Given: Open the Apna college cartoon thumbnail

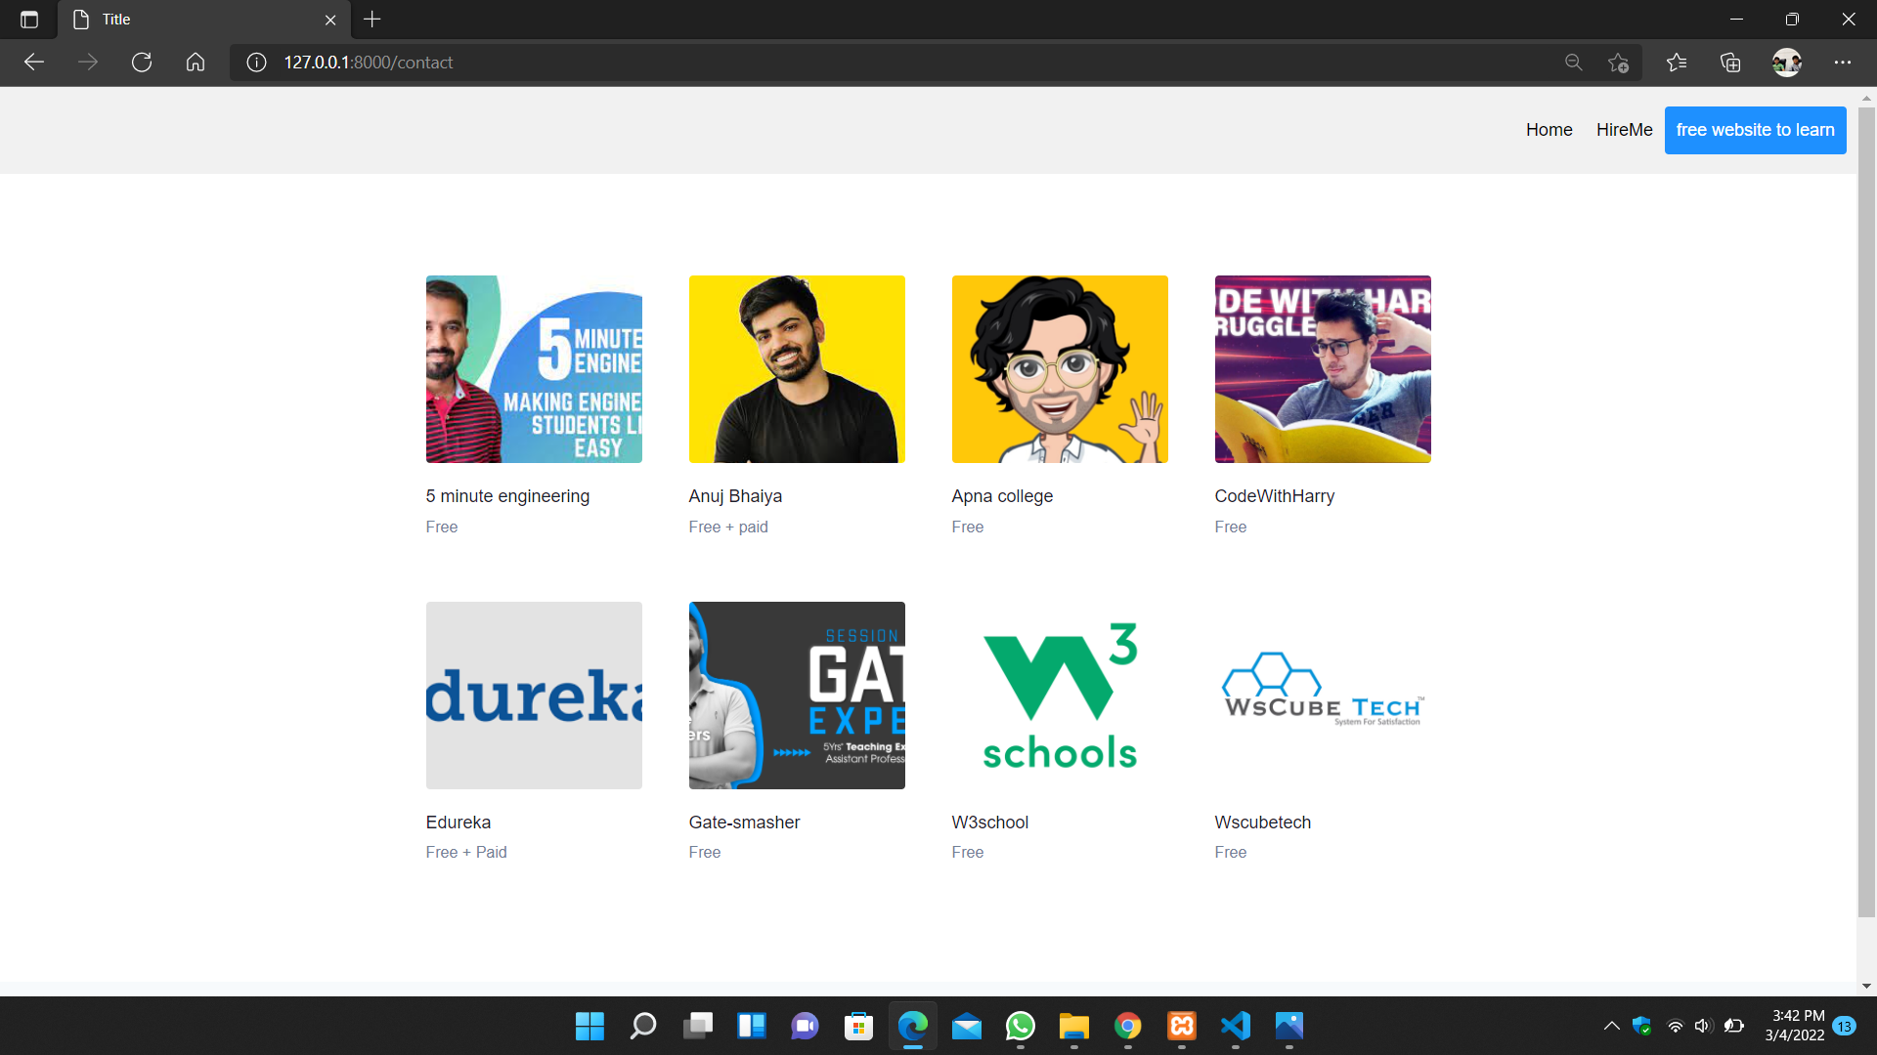Looking at the screenshot, I should pyautogui.click(x=1060, y=369).
